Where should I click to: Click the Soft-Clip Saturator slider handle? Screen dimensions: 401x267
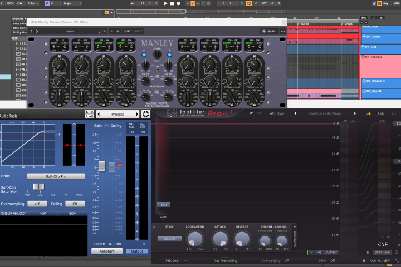click(38, 186)
